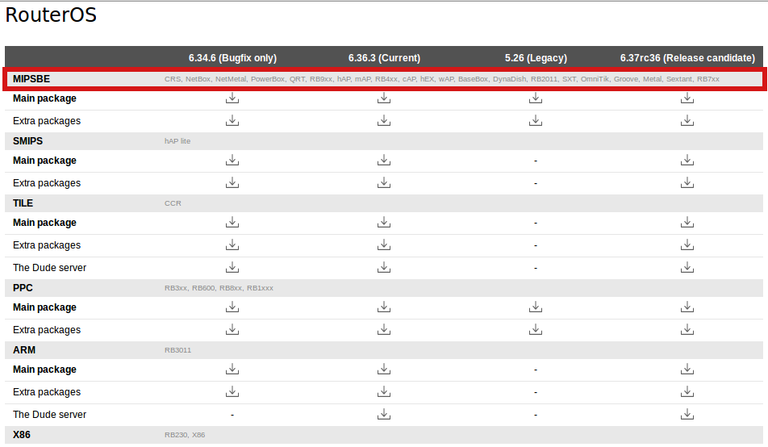Select the X86 section title

(x=22, y=435)
